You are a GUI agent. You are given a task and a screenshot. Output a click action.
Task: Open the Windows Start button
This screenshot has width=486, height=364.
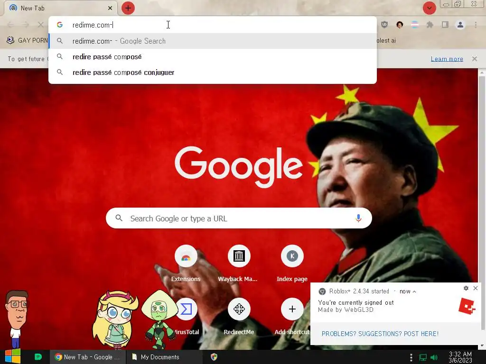pos(13,356)
